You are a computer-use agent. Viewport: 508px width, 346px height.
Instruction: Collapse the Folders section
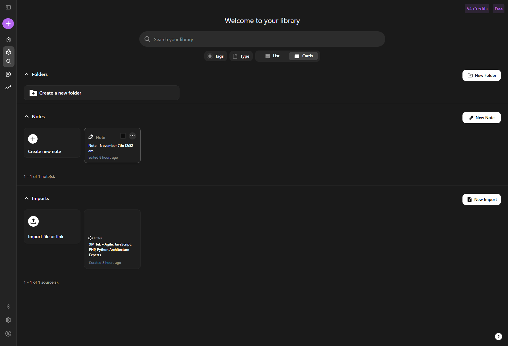(27, 74)
